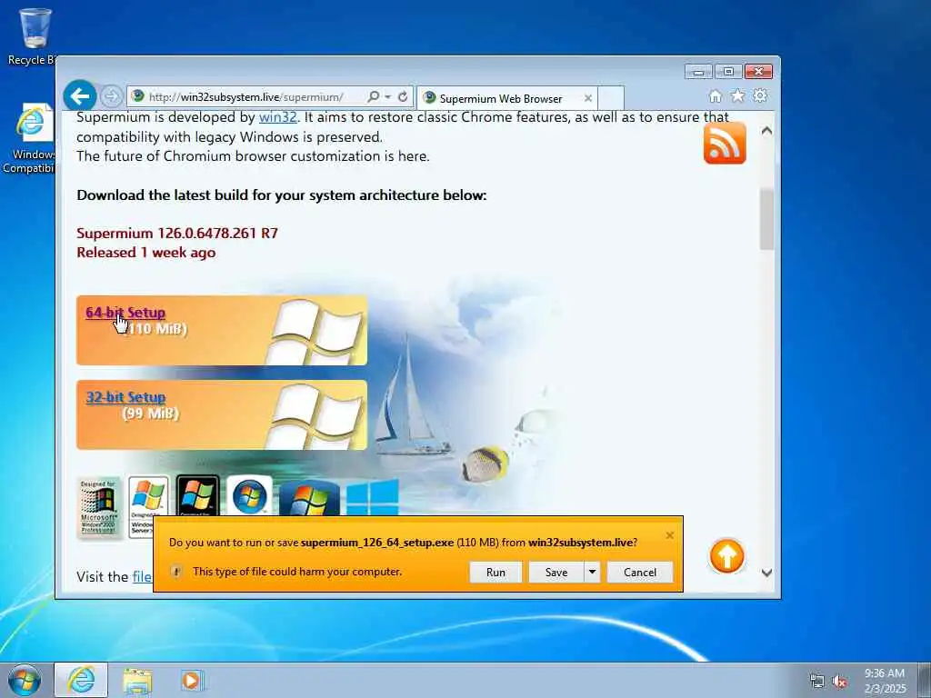
Task: Click the vertical scrollbar thumb
Action: 766,219
